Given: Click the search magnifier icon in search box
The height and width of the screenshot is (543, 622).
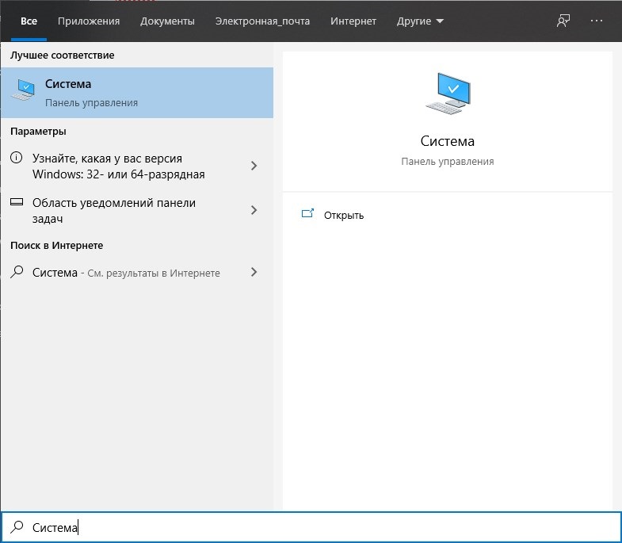Looking at the screenshot, I should pos(17,526).
